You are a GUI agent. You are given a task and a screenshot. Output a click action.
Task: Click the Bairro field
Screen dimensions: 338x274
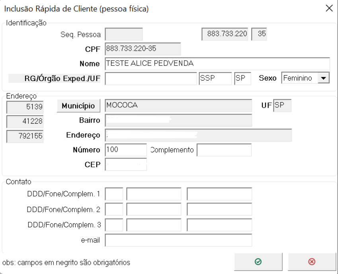click(x=178, y=120)
